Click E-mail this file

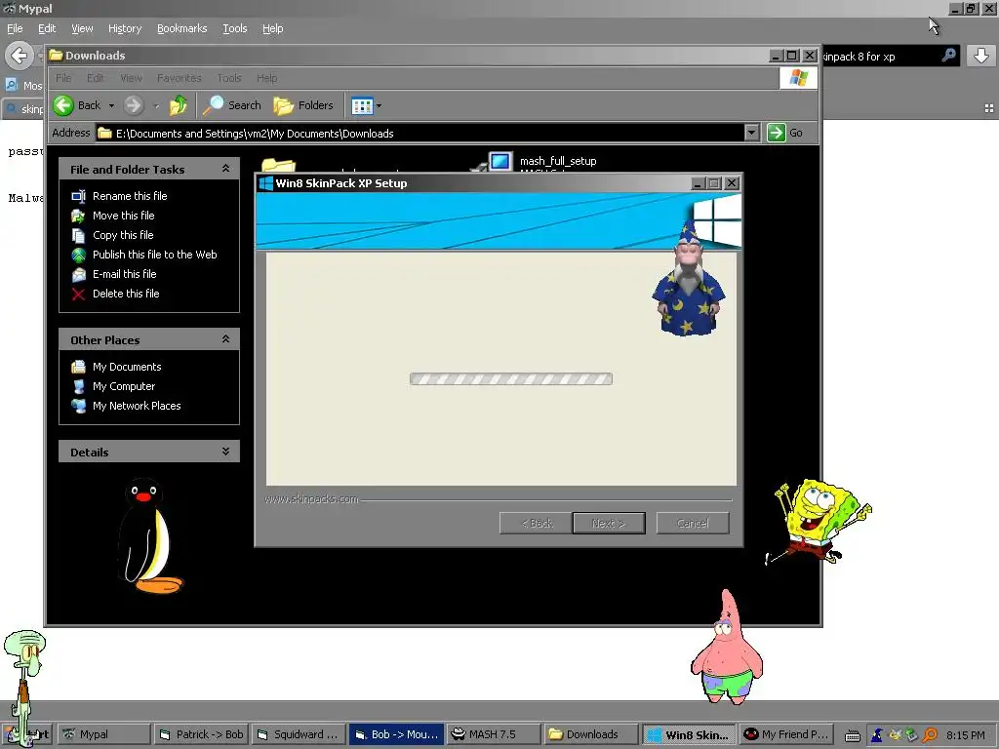pyautogui.click(x=124, y=274)
